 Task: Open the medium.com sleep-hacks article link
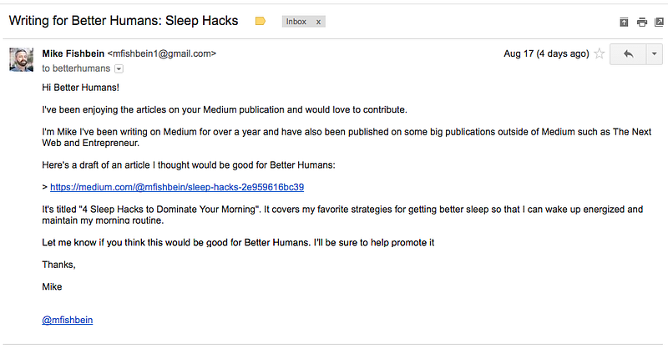(x=177, y=187)
